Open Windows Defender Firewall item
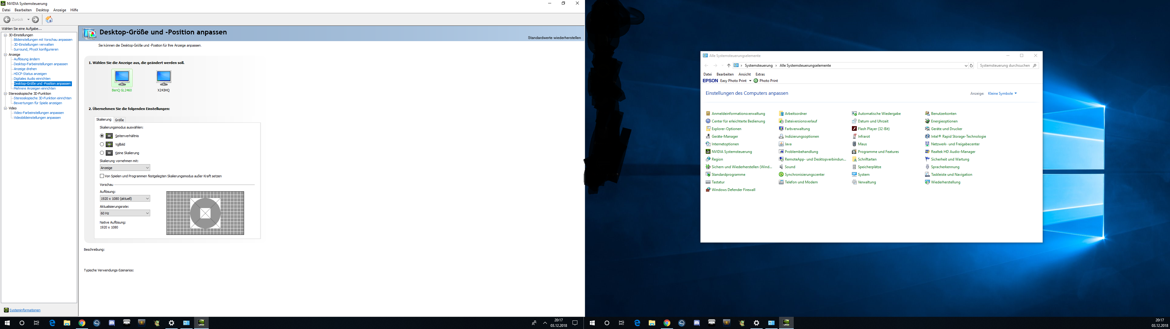The image size is (1170, 329). [733, 190]
